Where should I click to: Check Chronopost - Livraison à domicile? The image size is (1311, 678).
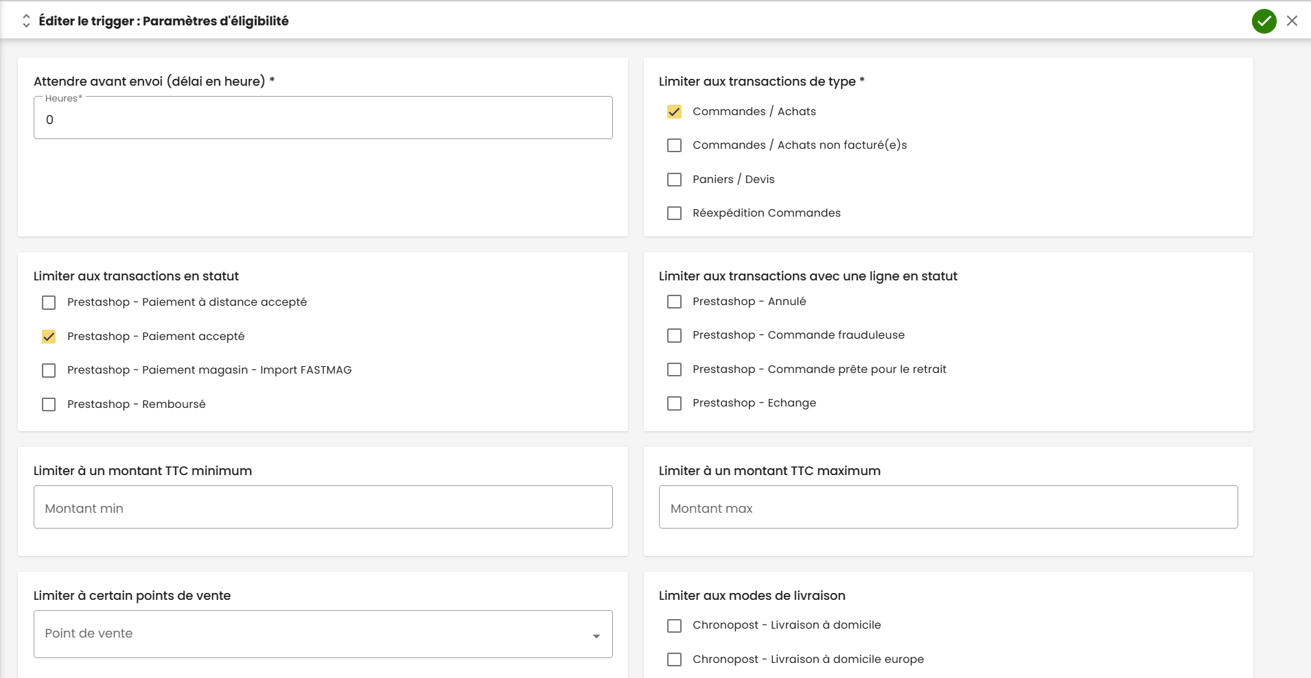(x=674, y=625)
